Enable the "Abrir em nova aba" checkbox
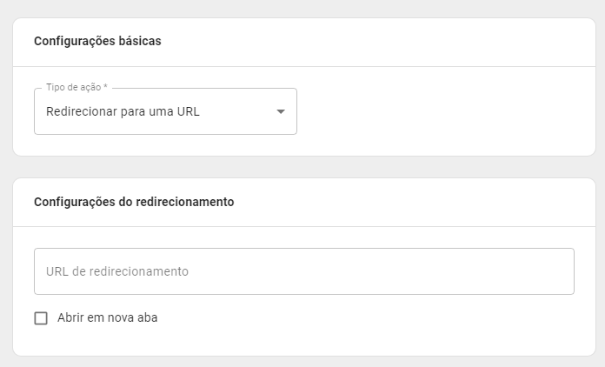Image resolution: width=605 pixels, height=367 pixels. (41, 318)
